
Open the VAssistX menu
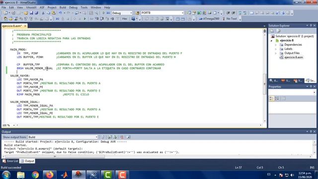point(31,7)
